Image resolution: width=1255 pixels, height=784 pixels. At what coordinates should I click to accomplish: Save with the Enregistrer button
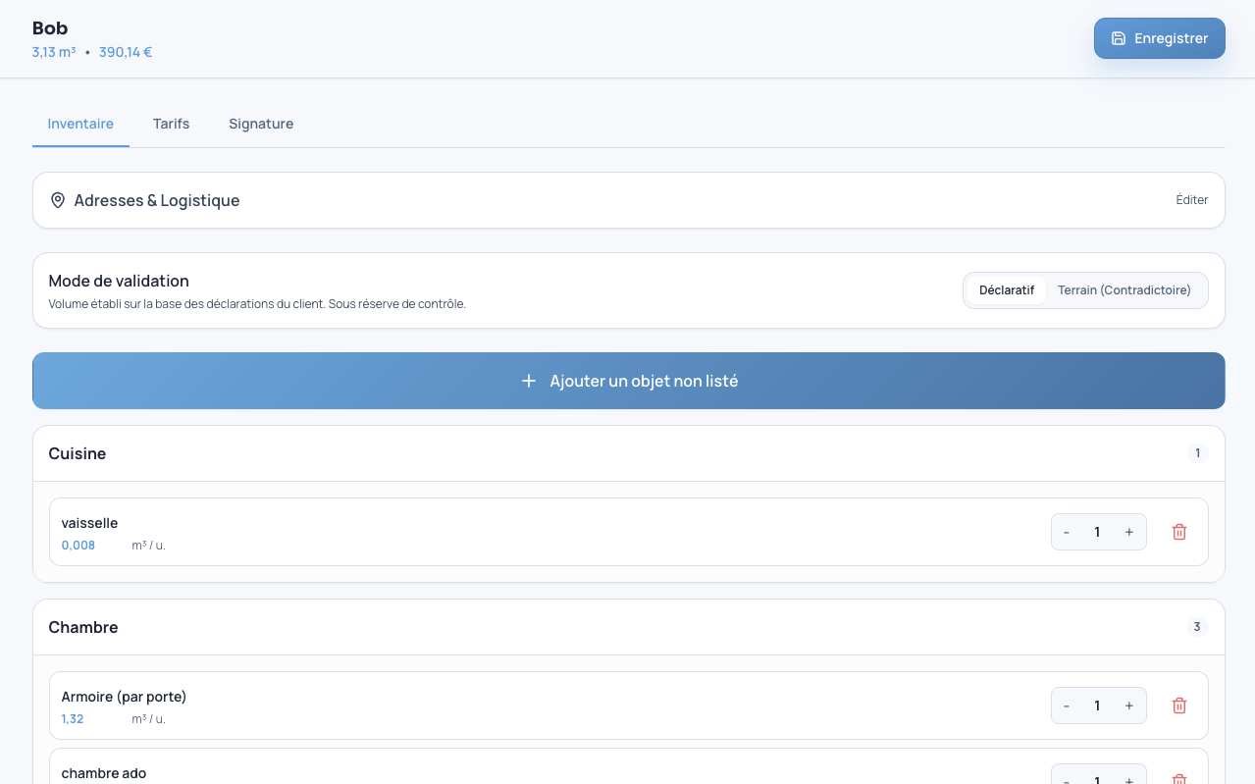(1160, 38)
